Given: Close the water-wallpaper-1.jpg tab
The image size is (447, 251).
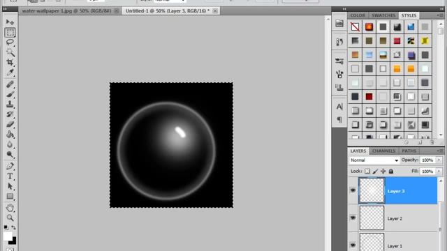Looking at the screenshot, I should pyautogui.click(x=117, y=11).
